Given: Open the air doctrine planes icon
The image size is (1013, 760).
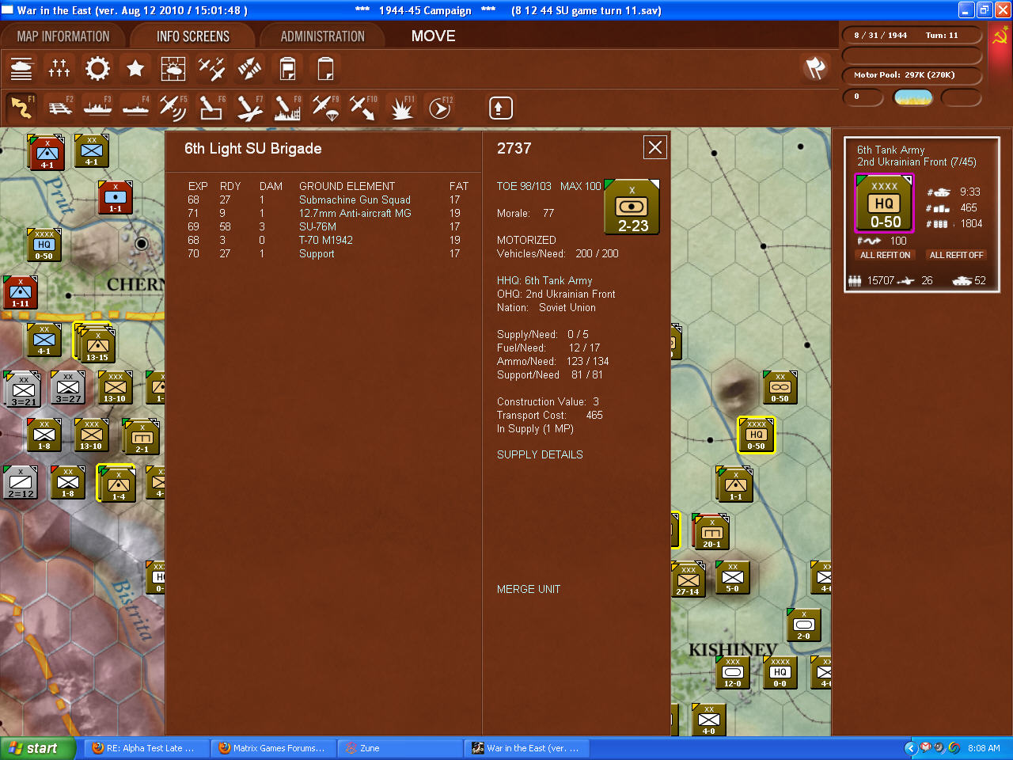Looking at the screenshot, I should click(x=211, y=69).
